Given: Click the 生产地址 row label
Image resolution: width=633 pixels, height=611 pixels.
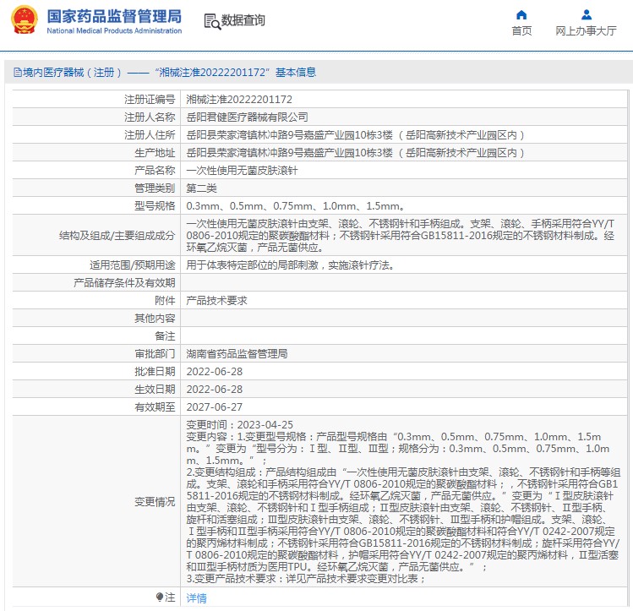Looking at the screenshot, I should pyautogui.click(x=155, y=153).
